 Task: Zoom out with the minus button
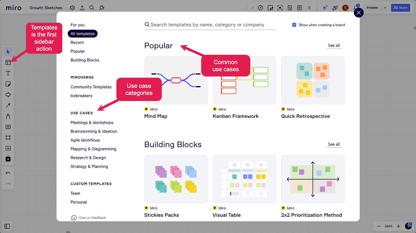click(x=379, y=226)
